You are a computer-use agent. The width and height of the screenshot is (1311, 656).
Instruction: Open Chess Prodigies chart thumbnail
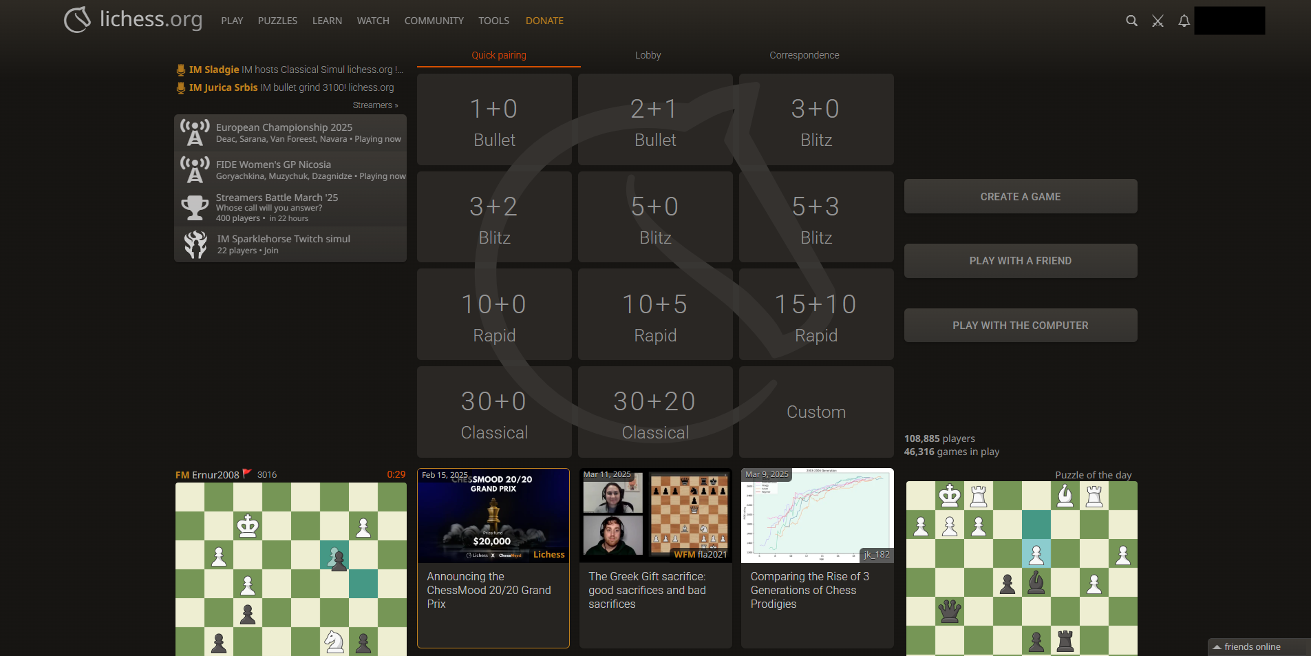(x=818, y=516)
